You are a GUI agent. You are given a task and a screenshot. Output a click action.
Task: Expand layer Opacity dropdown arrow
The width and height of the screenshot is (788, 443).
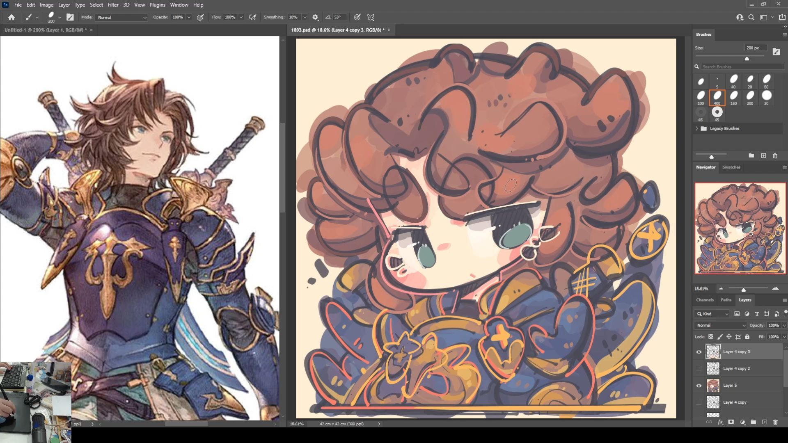(784, 325)
